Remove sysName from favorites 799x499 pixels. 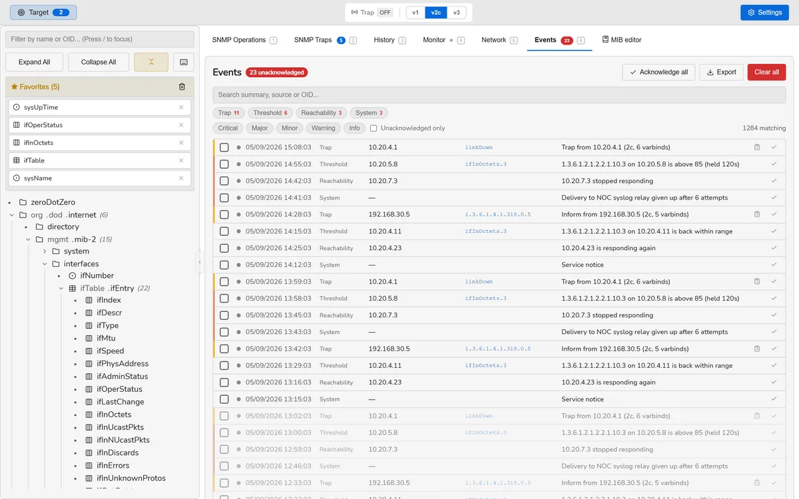point(181,178)
